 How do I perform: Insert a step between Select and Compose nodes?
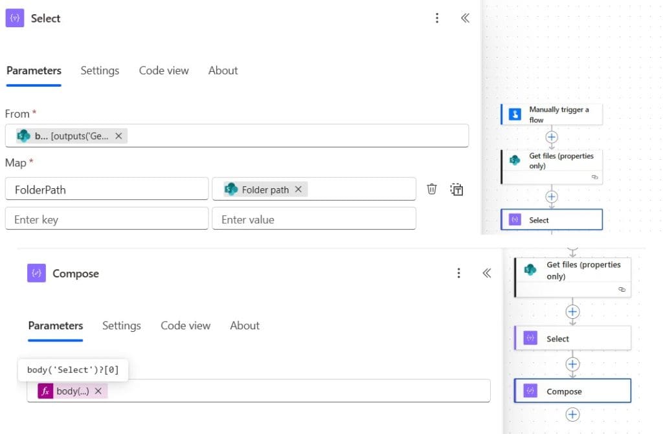(x=572, y=364)
